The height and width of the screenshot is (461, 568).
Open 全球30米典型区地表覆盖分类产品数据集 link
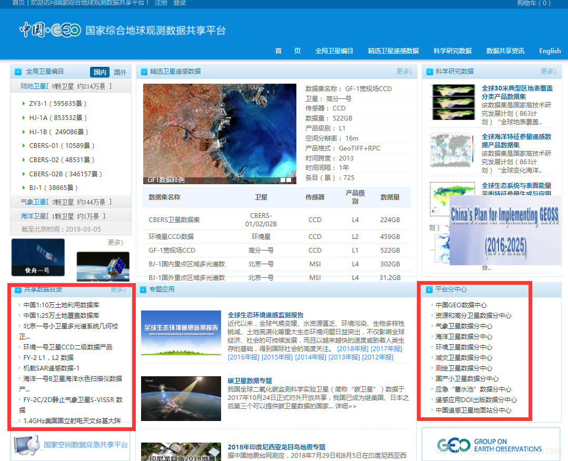[x=517, y=92]
